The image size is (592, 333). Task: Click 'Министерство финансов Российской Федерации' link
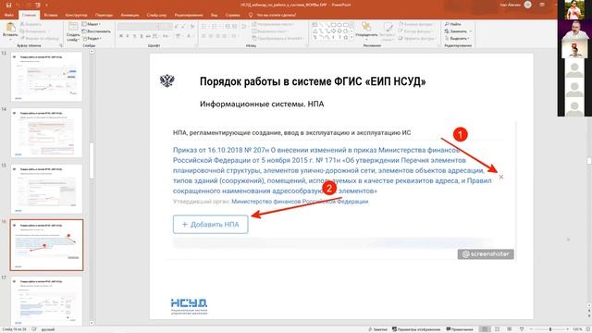click(300, 202)
